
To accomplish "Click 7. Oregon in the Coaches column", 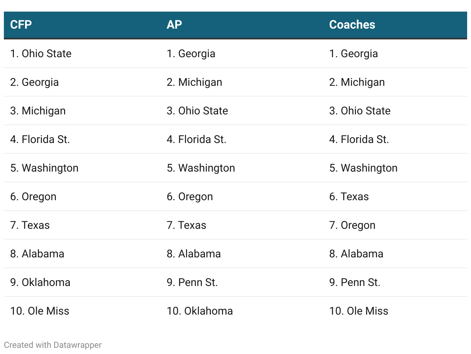I will click(352, 225).
